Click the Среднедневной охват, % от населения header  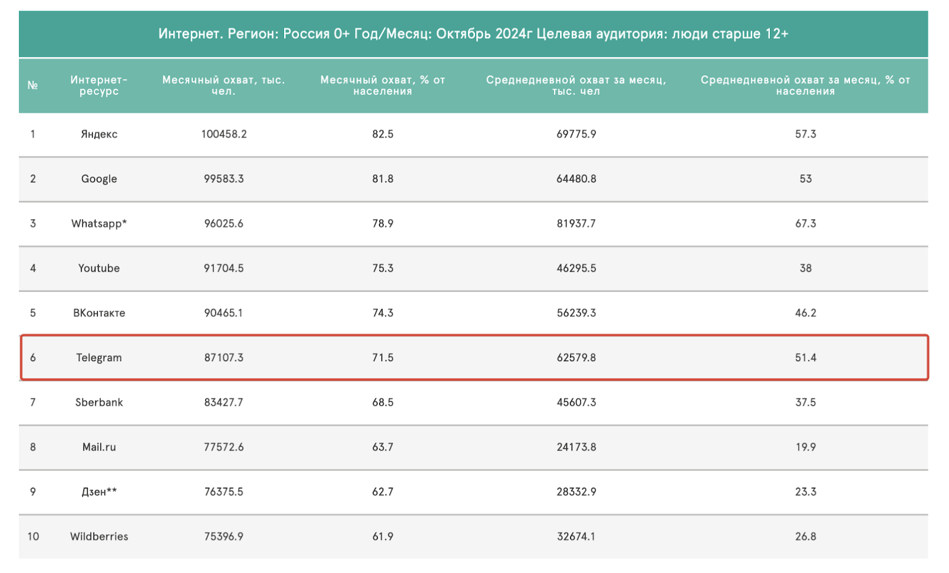click(805, 85)
